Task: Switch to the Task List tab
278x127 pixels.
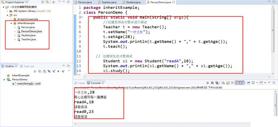Action: pos(27,66)
